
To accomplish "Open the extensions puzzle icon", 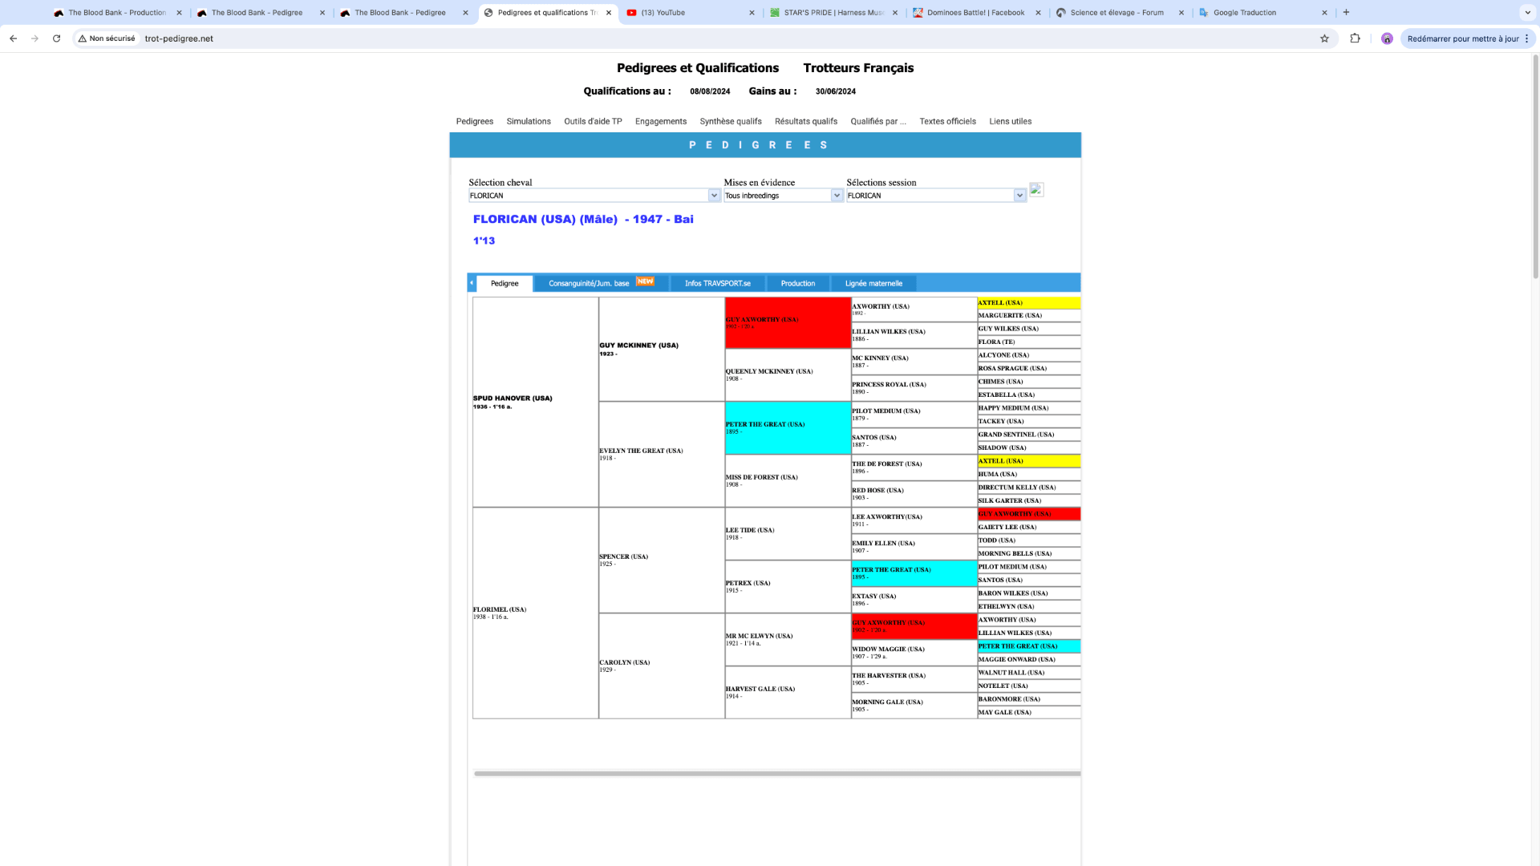I will [x=1355, y=38].
